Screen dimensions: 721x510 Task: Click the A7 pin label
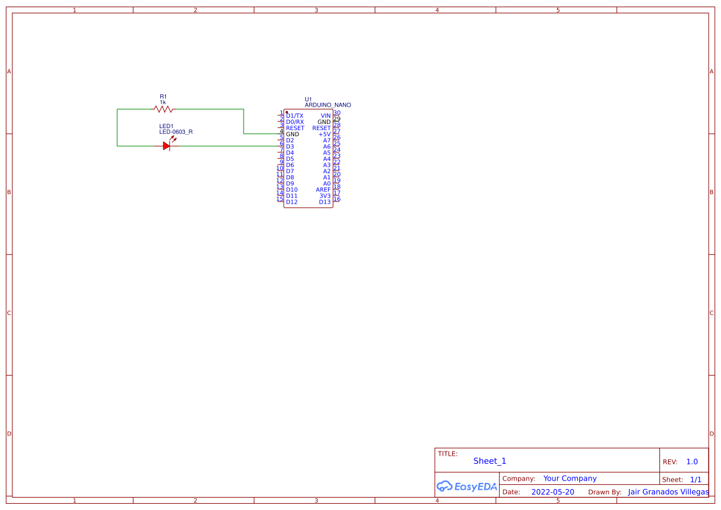point(327,140)
